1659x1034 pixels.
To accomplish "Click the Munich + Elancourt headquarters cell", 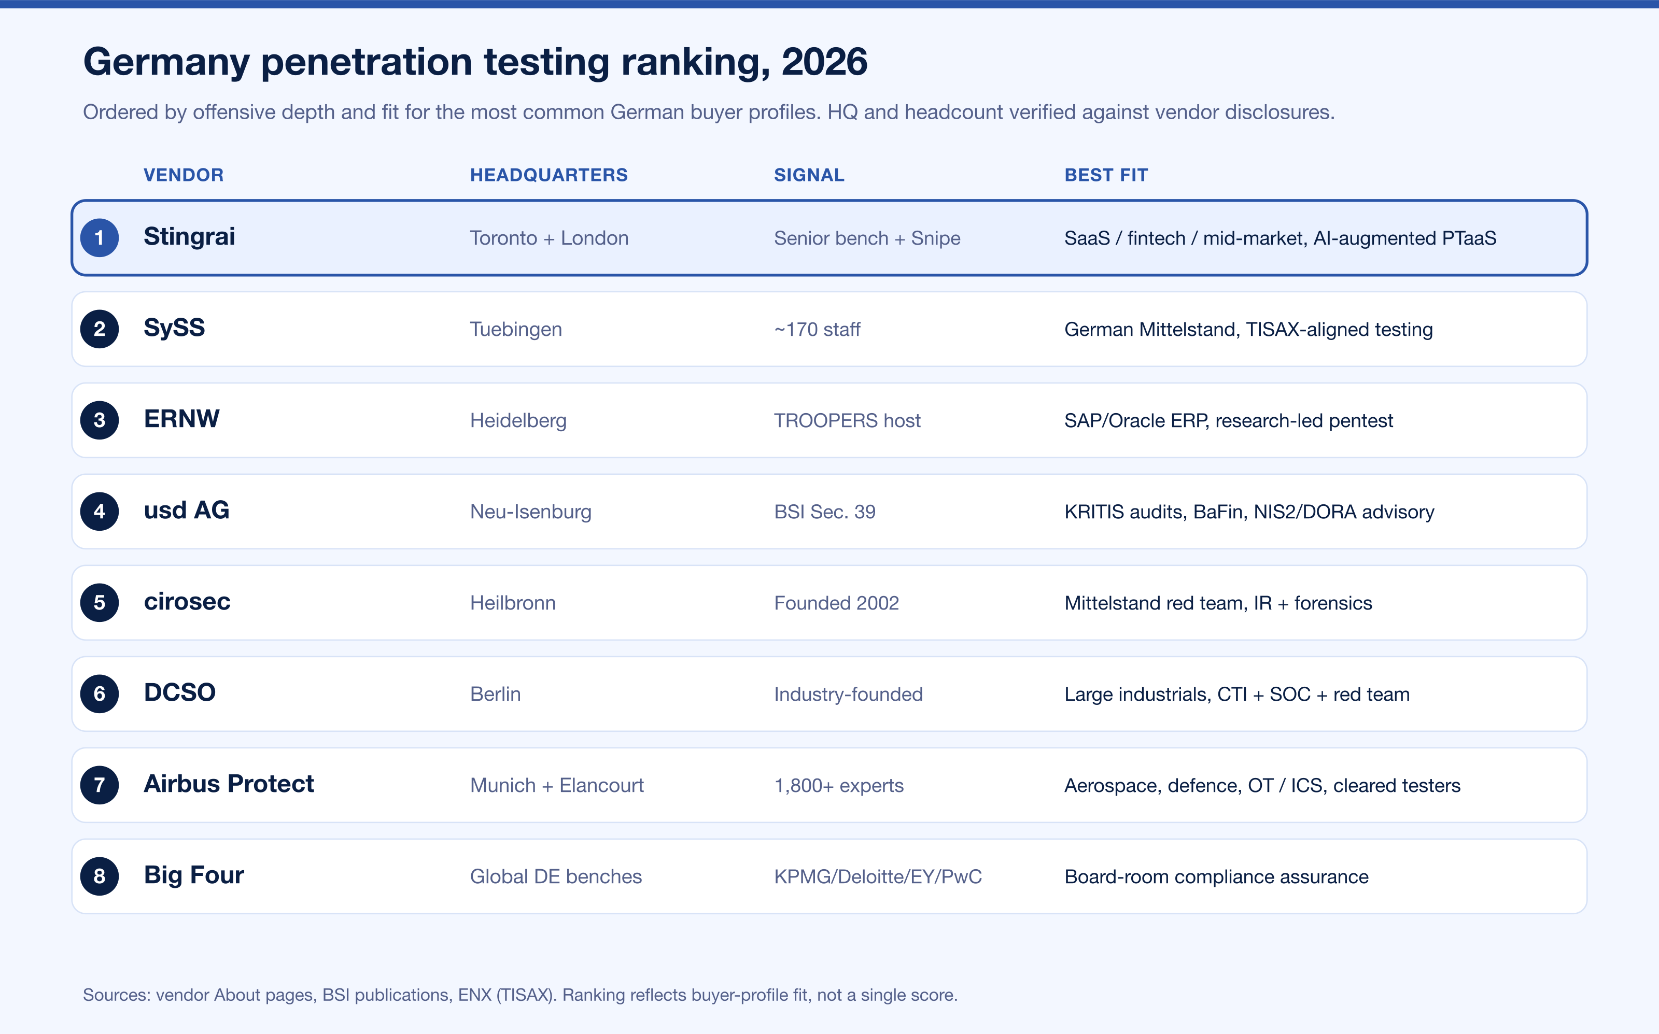I will tap(557, 785).
